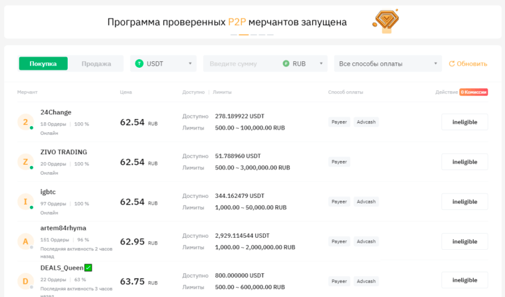Click the Обновить refresh link
The image size is (505, 297).
[x=468, y=64]
